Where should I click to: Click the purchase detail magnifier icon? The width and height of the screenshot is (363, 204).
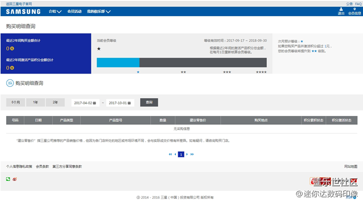point(10,83)
